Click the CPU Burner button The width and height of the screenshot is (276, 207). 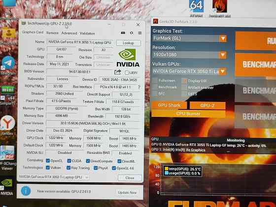coord(188,113)
